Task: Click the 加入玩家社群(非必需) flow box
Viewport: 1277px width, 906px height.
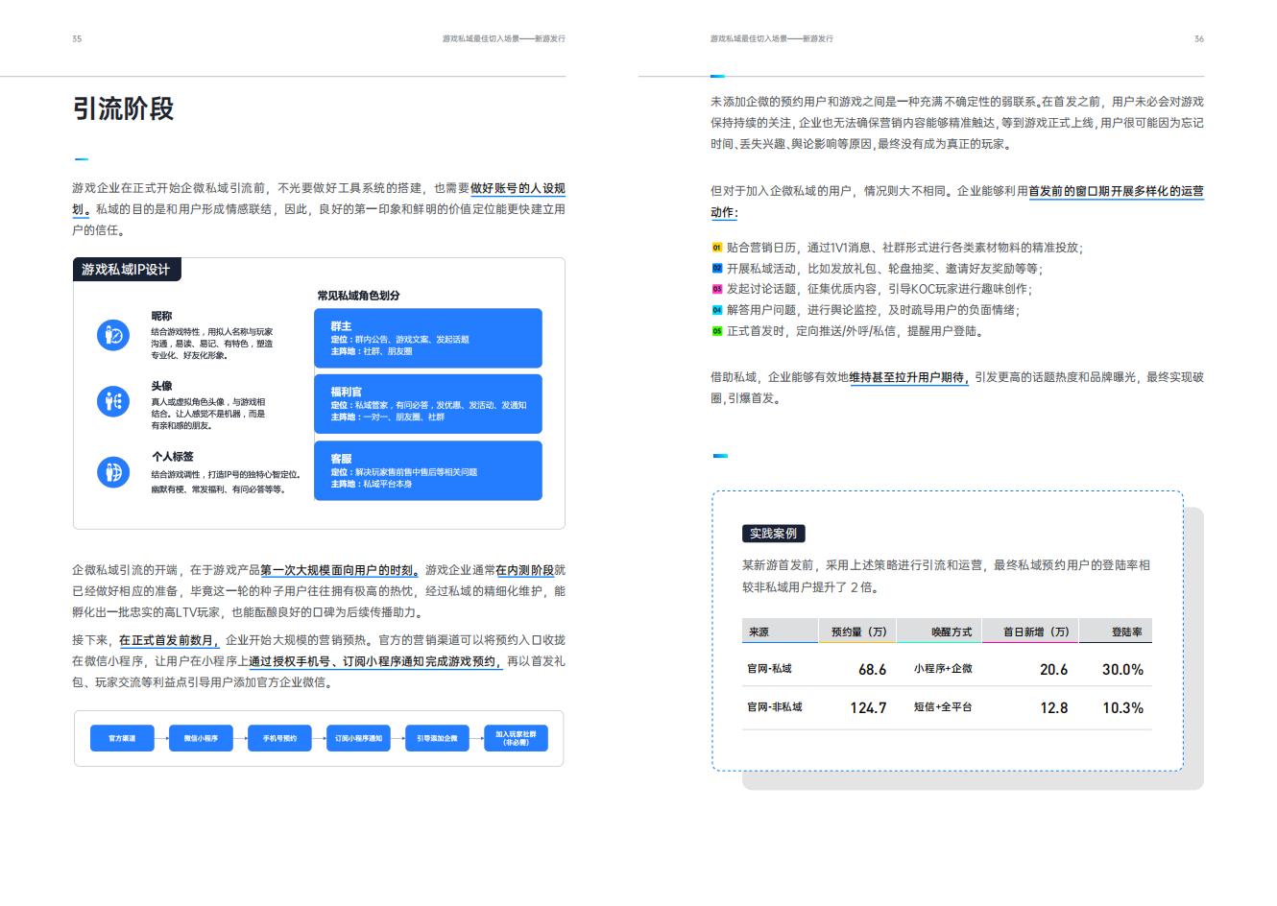Action: pos(516,738)
